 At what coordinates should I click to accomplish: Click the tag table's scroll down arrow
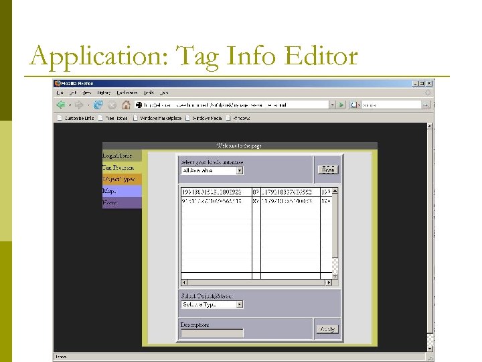click(335, 276)
